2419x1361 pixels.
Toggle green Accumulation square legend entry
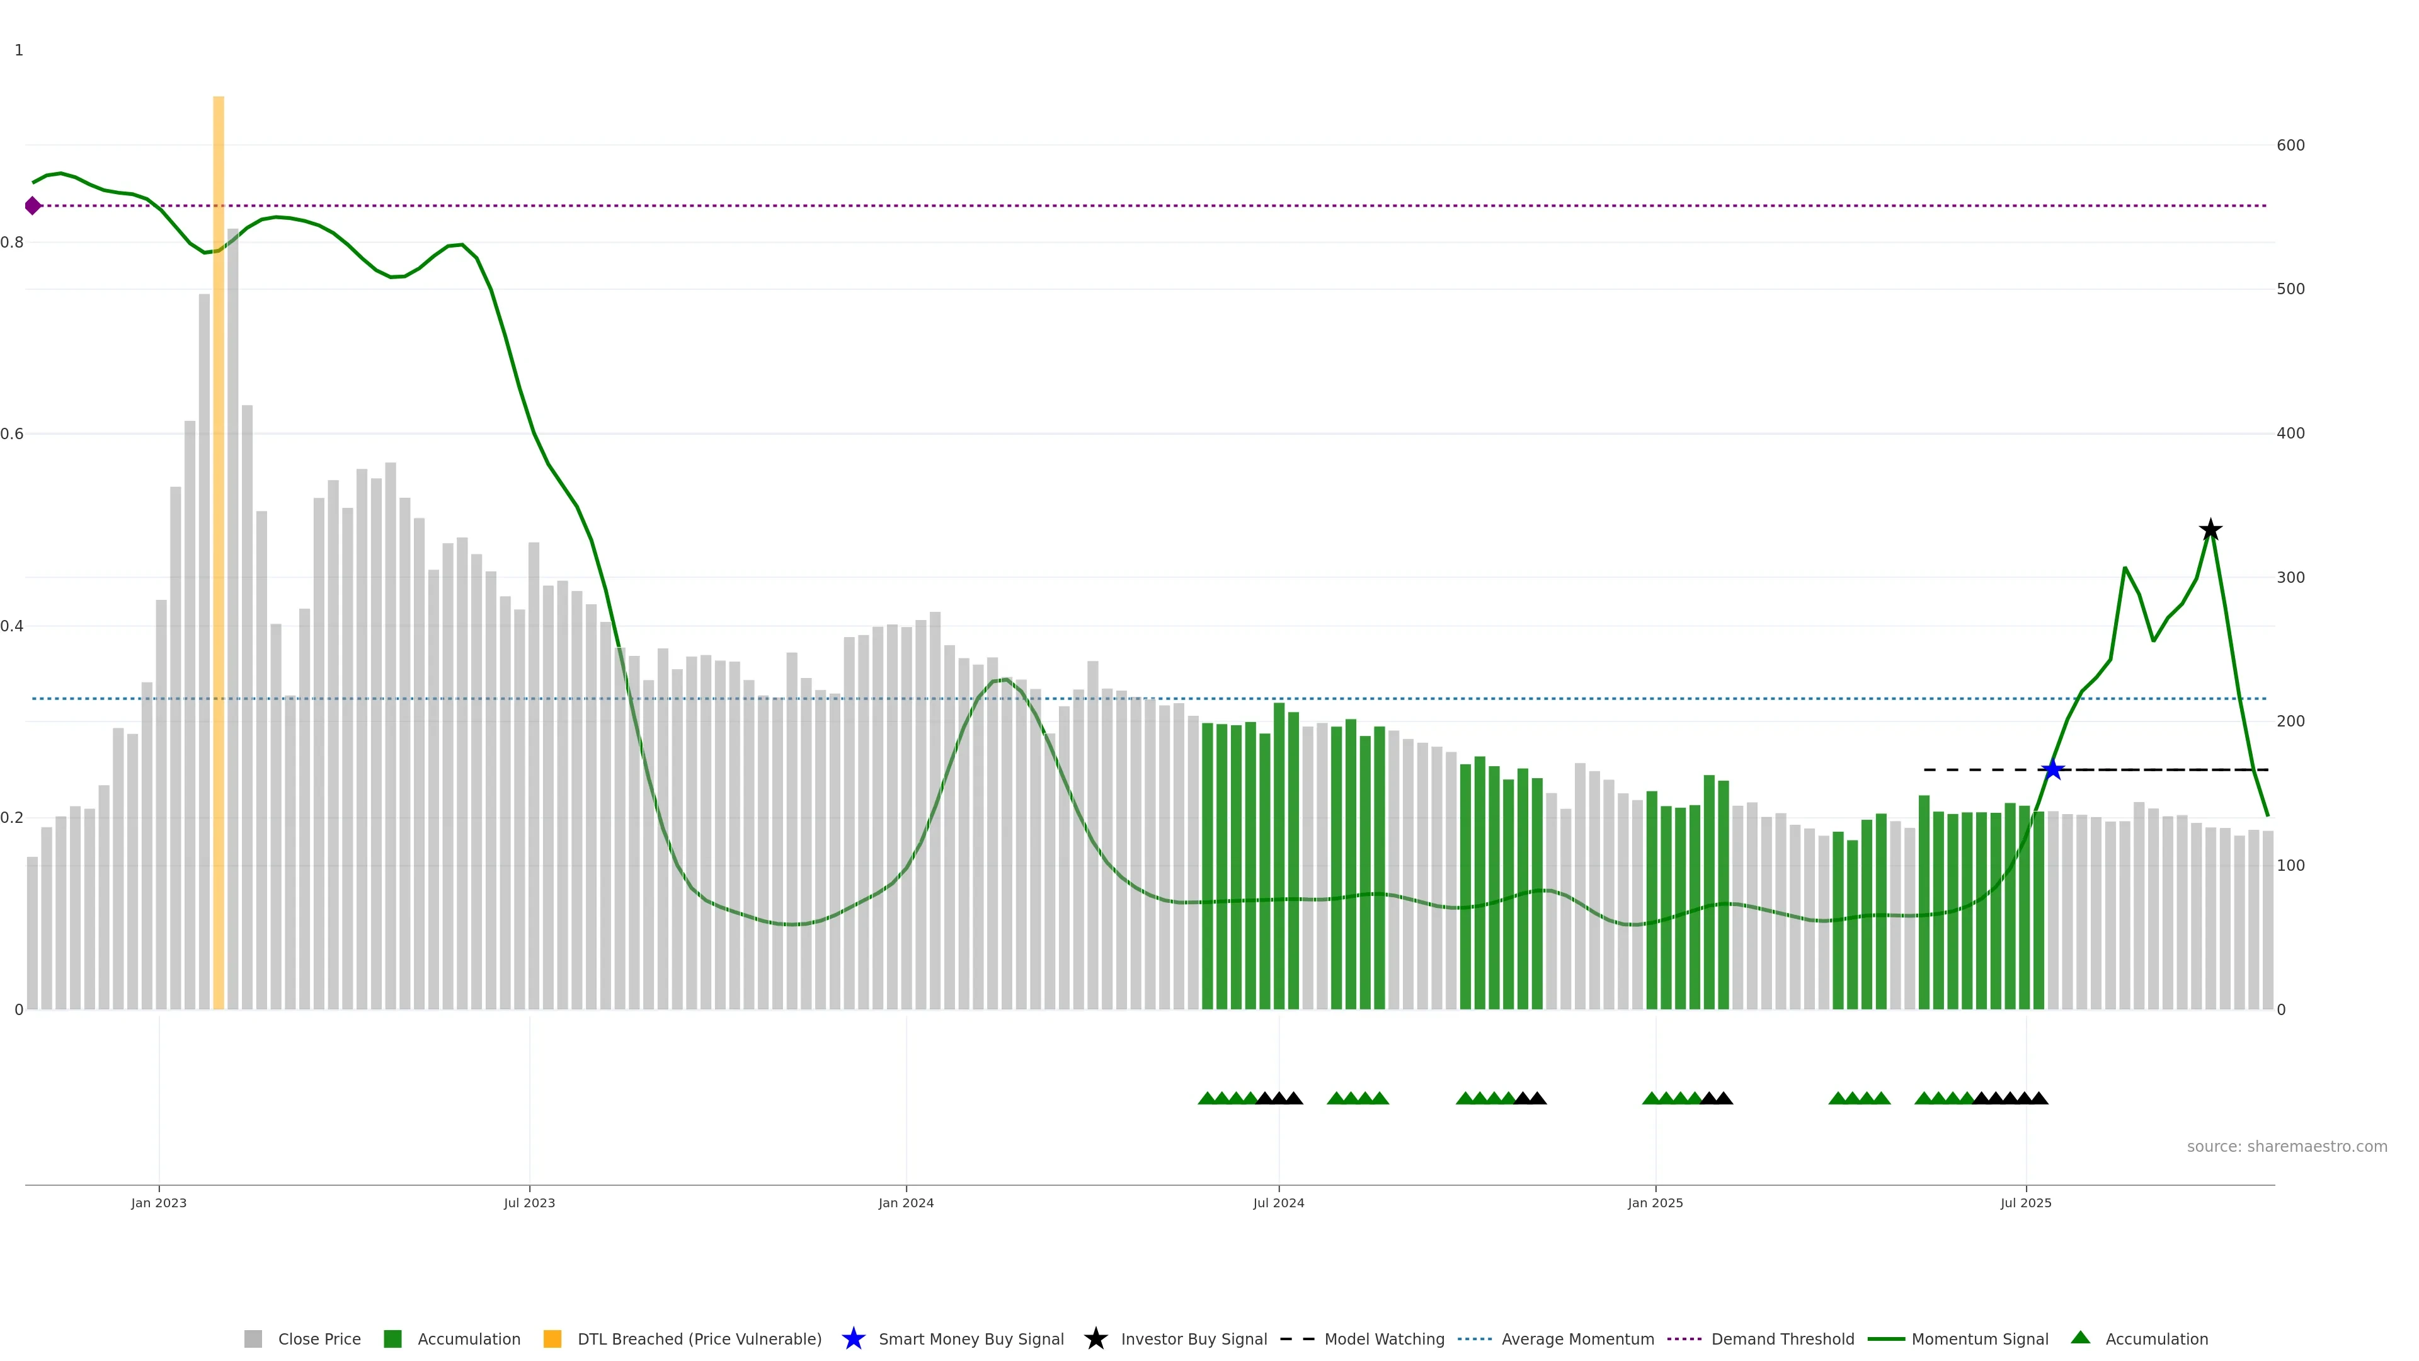pyautogui.click(x=392, y=1338)
